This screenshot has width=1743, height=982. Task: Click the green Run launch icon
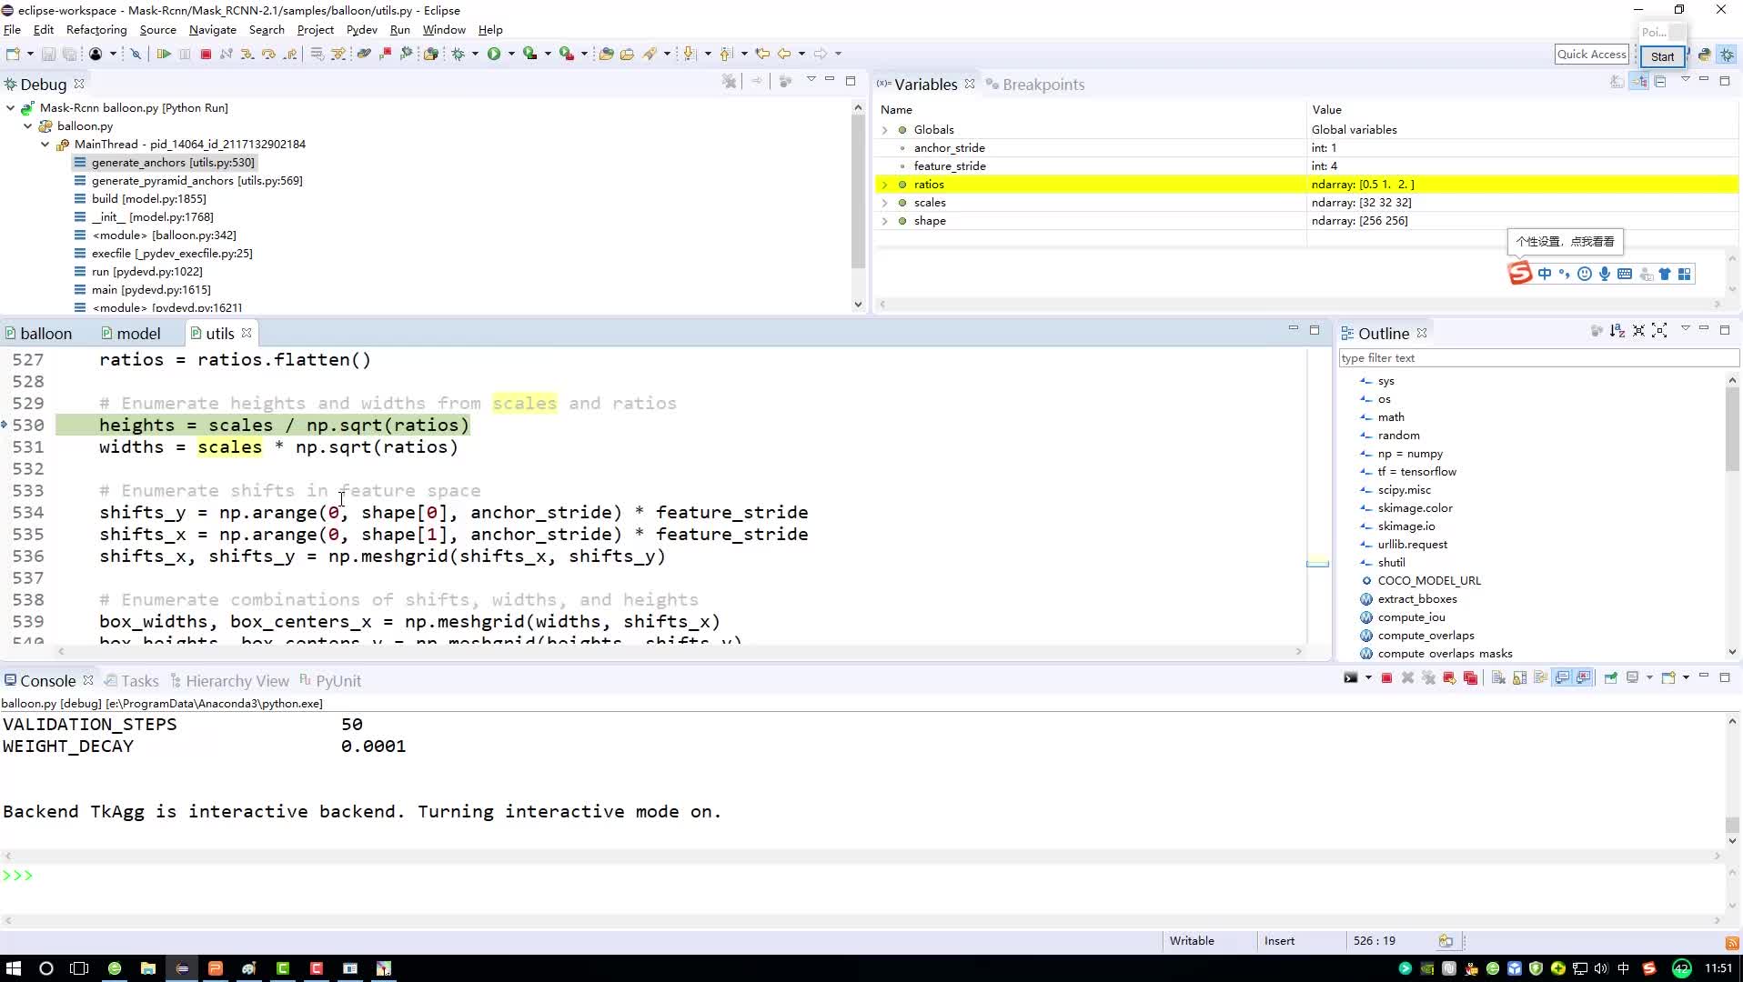point(494,55)
